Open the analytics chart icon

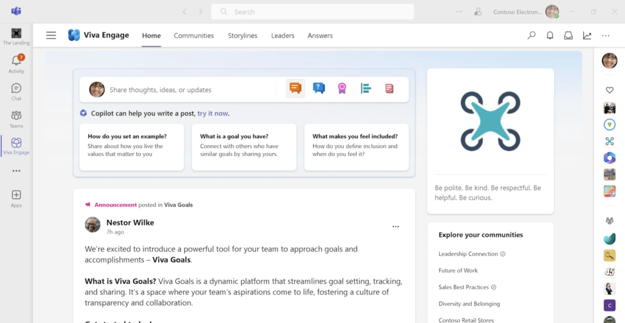[x=587, y=35]
